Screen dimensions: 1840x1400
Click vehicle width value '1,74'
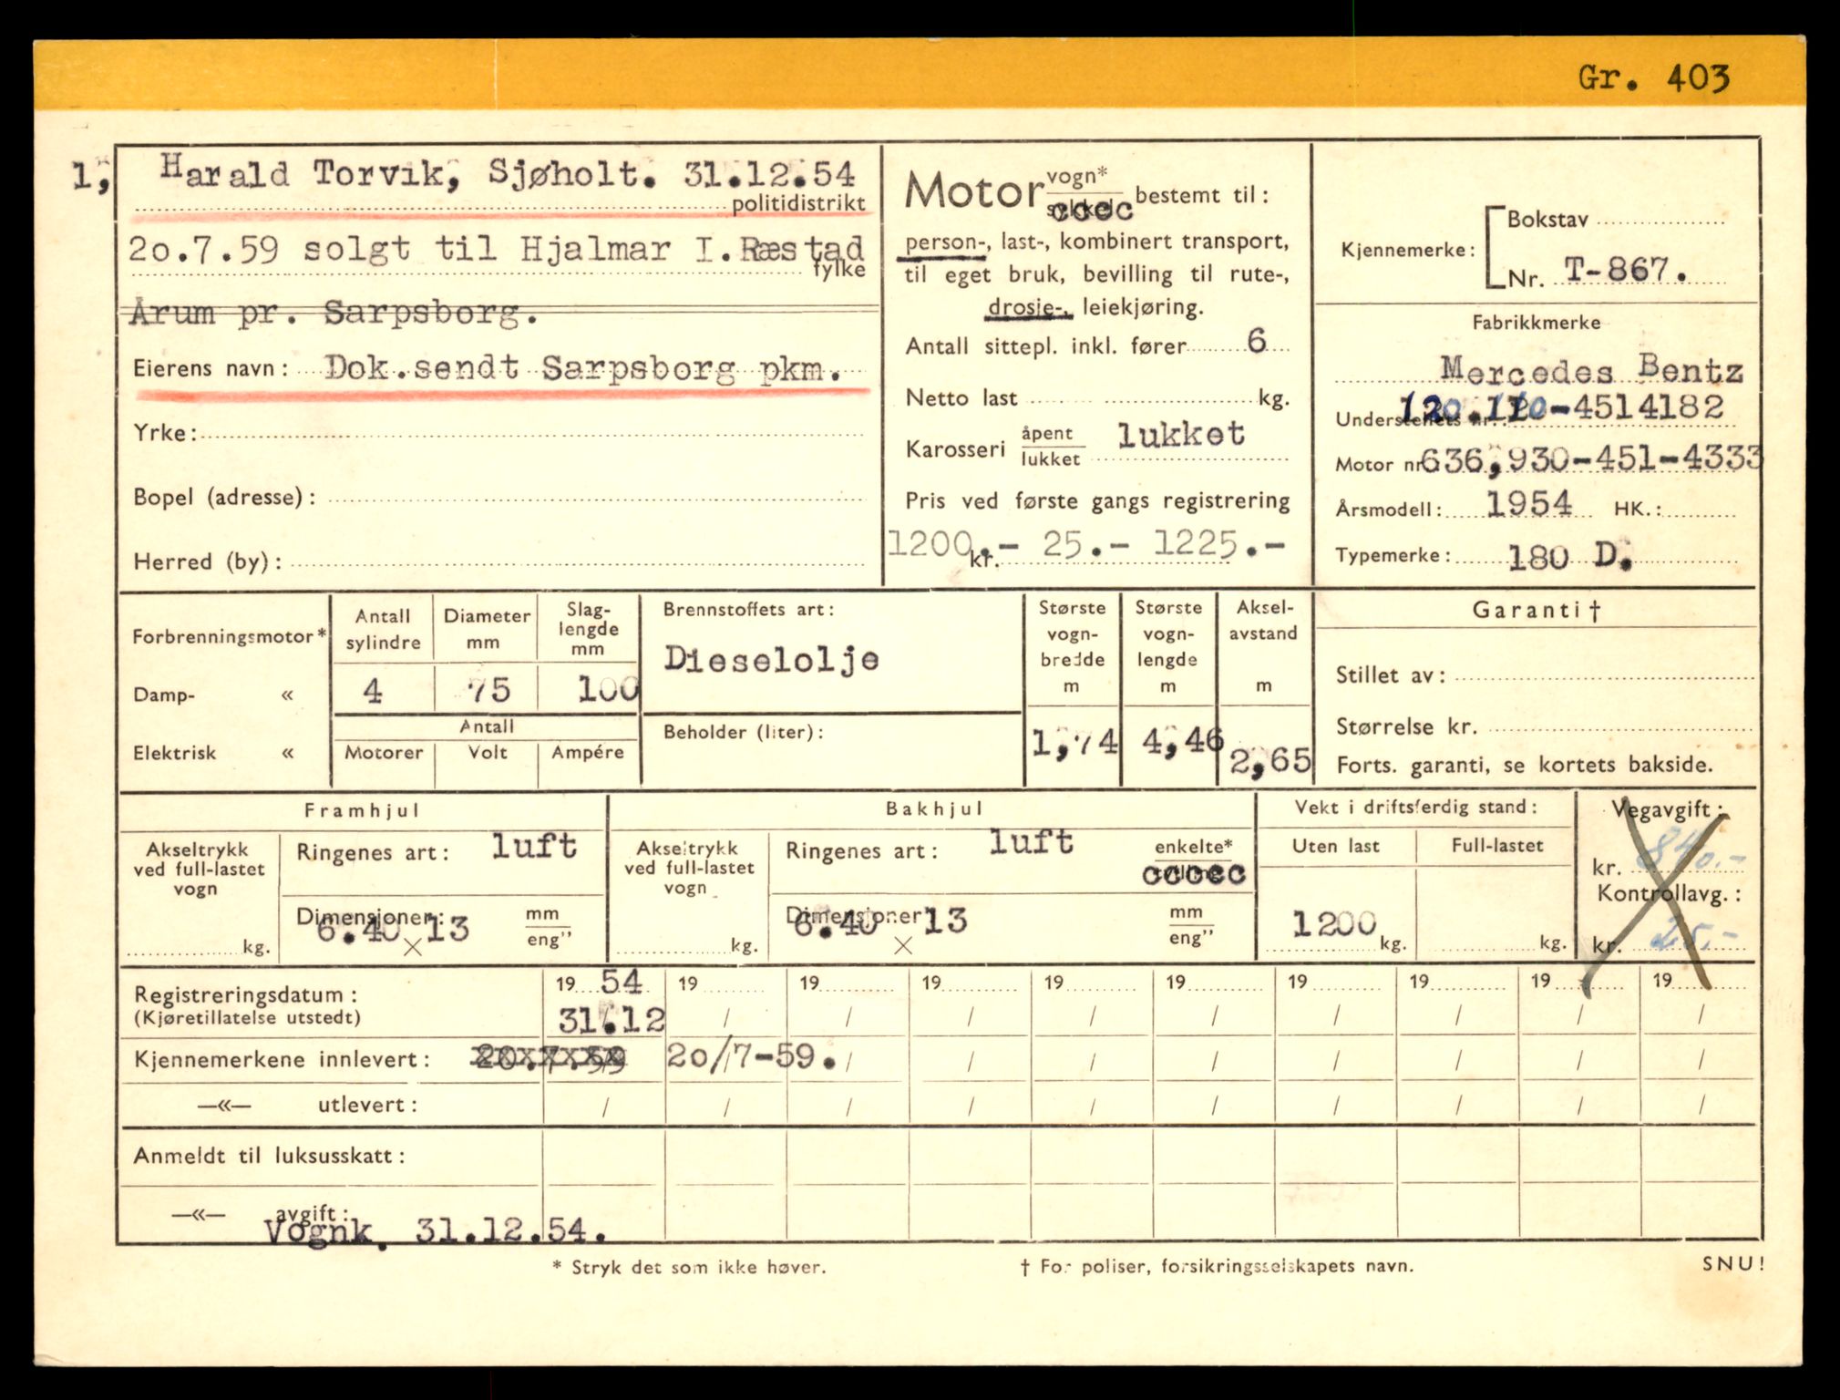(x=1074, y=743)
